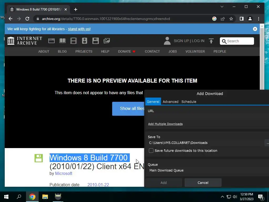Open the Internet Archive images icon
The height and width of the screenshot is (202, 269).
[107, 41]
